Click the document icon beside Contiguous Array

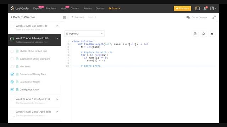pos(17,90)
